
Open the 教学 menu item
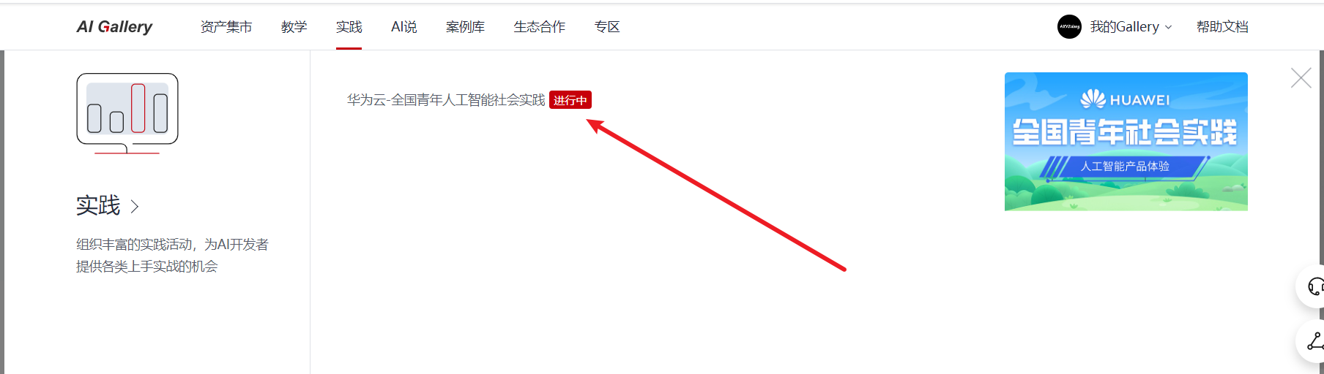pos(294,27)
